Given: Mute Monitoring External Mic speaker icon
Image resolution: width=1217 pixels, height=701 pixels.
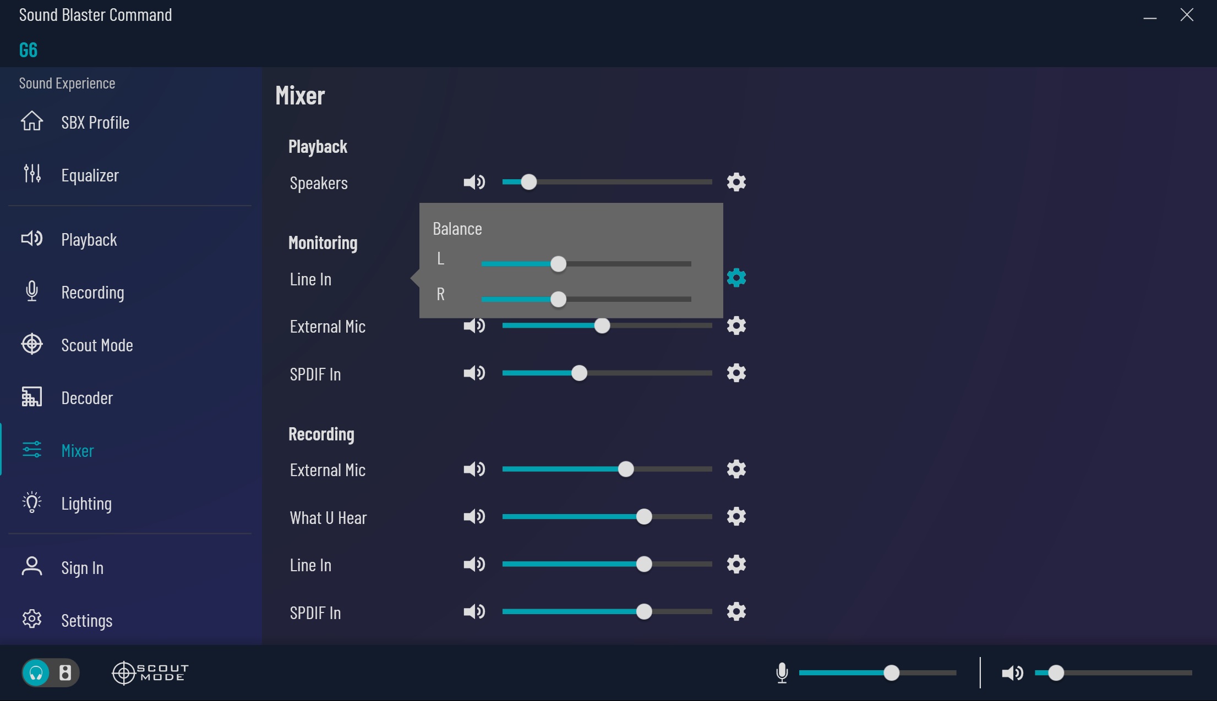Looking at the screenshot, I should click(474, 326).
